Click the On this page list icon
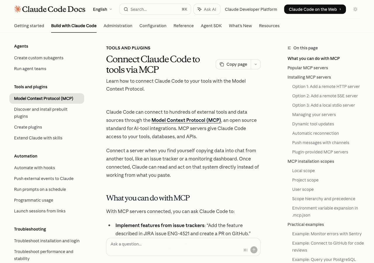Viewport: 374px width, 263px height. (x=289, y=48)
